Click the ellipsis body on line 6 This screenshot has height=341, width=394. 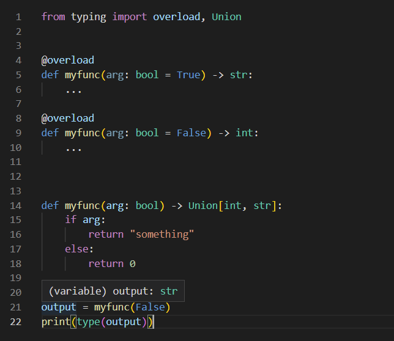pos(73,91)
